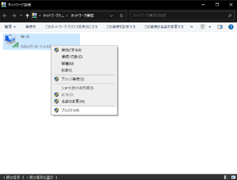237x180 pixels.
Task: Open help with the question mark icon
Action: (x=231, y=27)
